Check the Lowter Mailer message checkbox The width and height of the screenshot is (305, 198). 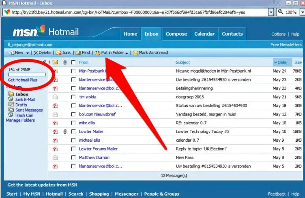[73, 132]
